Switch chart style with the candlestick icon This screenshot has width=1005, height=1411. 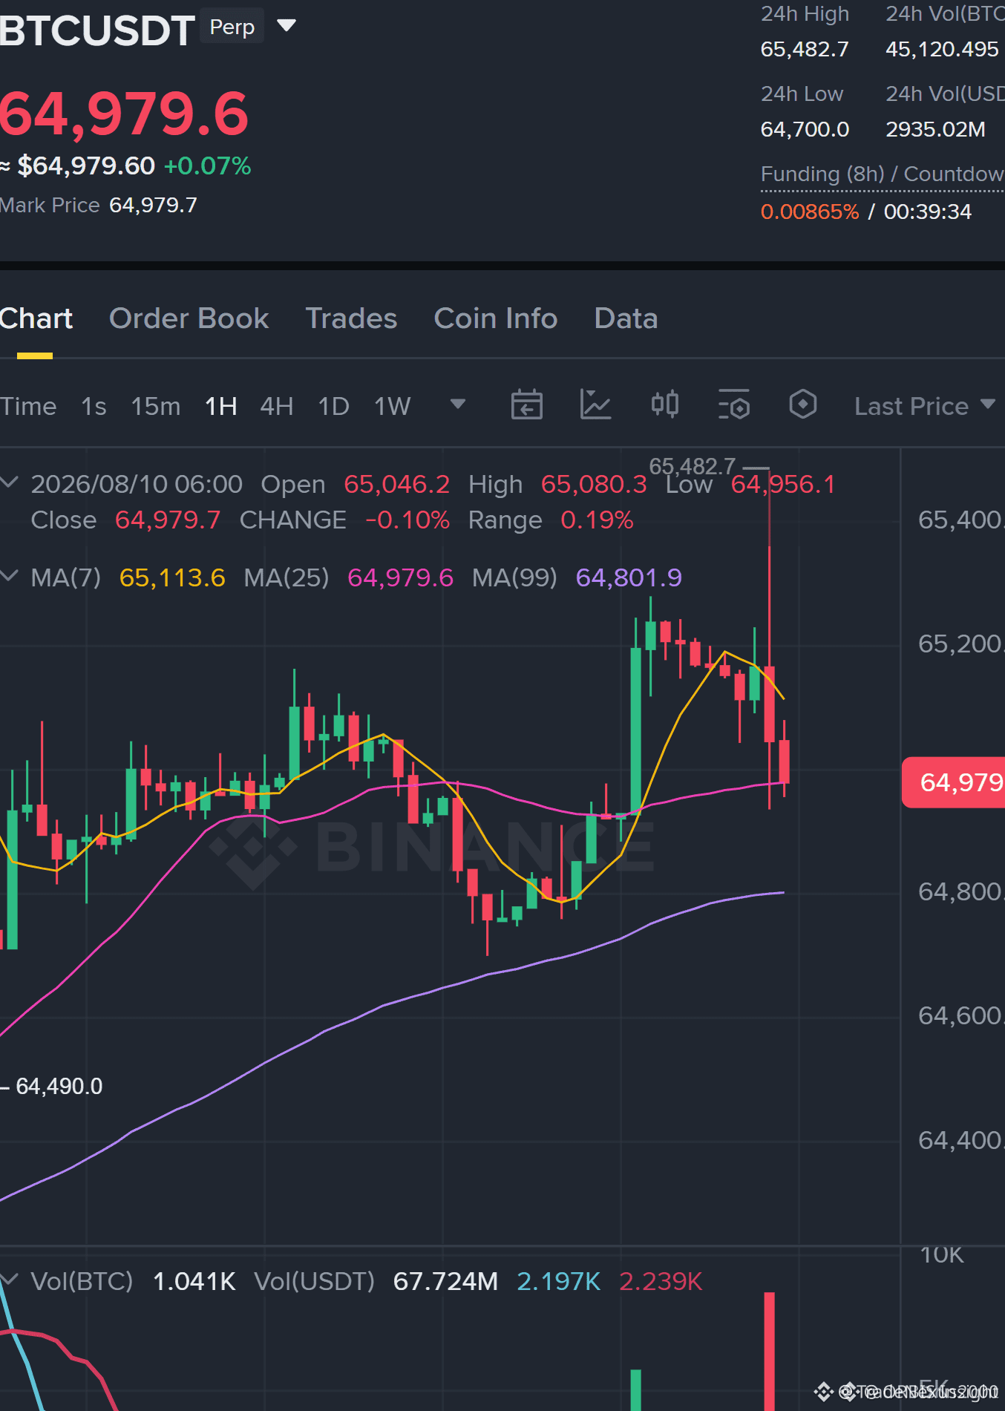(664, 405)
